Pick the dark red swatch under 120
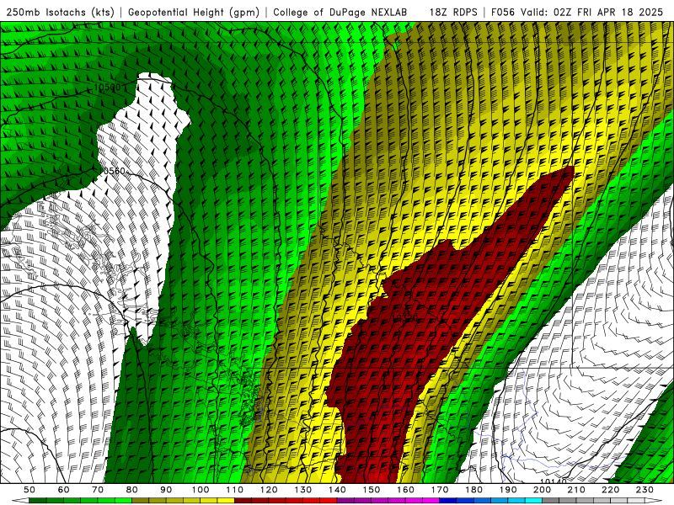 tap(277, 501)
